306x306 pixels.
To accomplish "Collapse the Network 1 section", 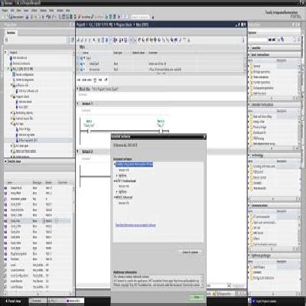I will [78, 104].
